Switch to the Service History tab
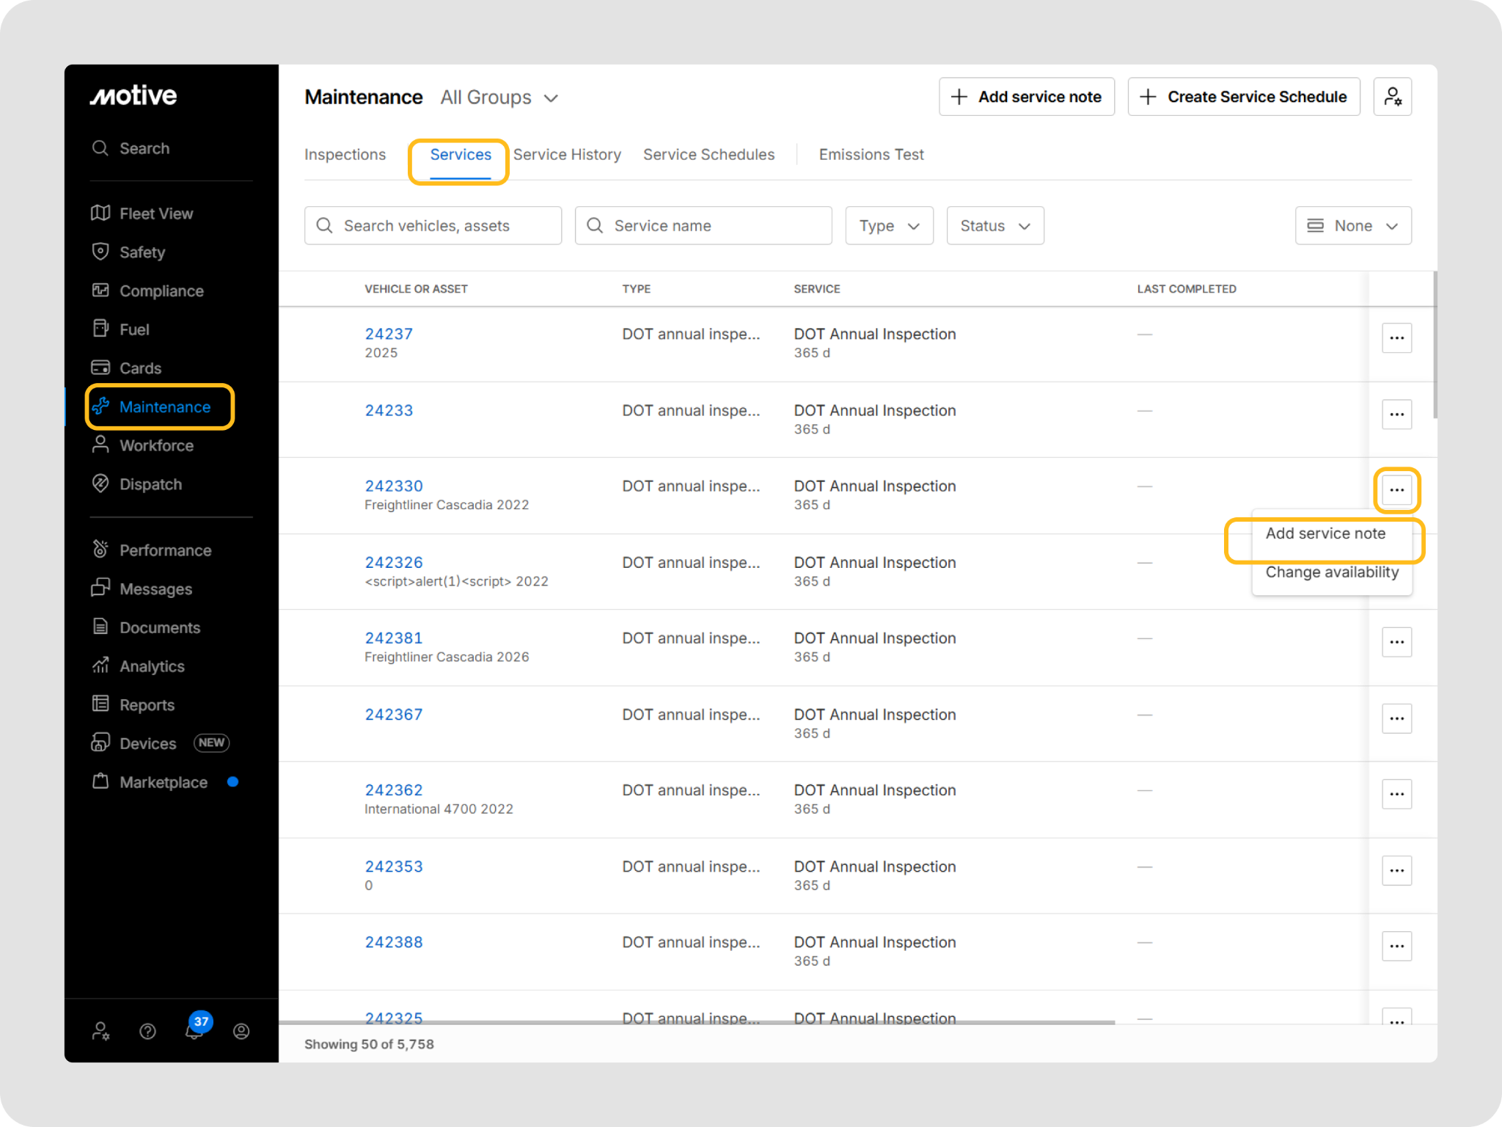1502x1127 pixels. click(x=567, y=155)
